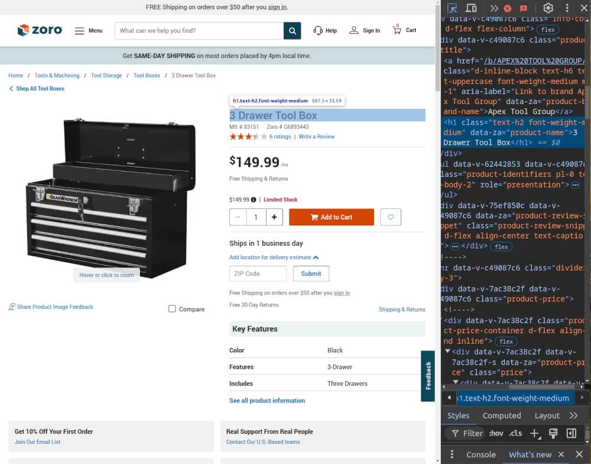Add a new style rule with the plus icon
Image resolution: width=591 pixels, height=464 pixels.
pyautogui.click(x=534, y=433)
